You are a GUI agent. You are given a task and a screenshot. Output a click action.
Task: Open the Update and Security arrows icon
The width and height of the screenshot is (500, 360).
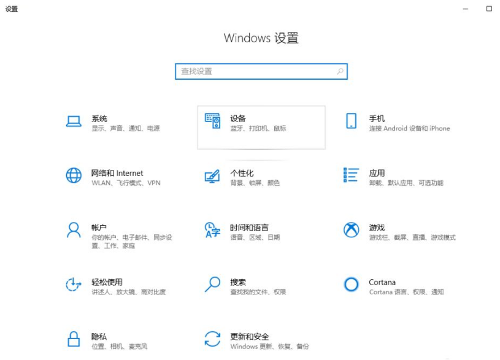click(212, 339)
